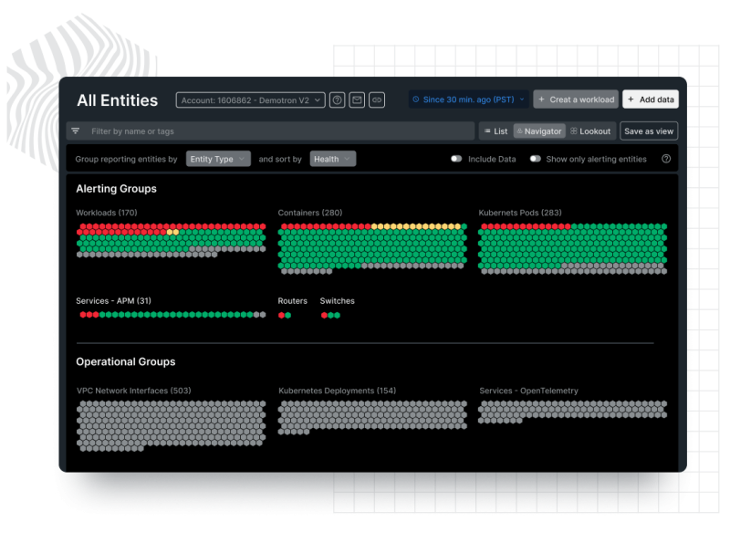Click the List view icon
This screenshot has height=553, width=730.
pos(487,130)
